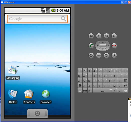Image resolution: width=131 pixels, height=122 pixels.
Task: Click the red end call button
Action: [114, 46]
